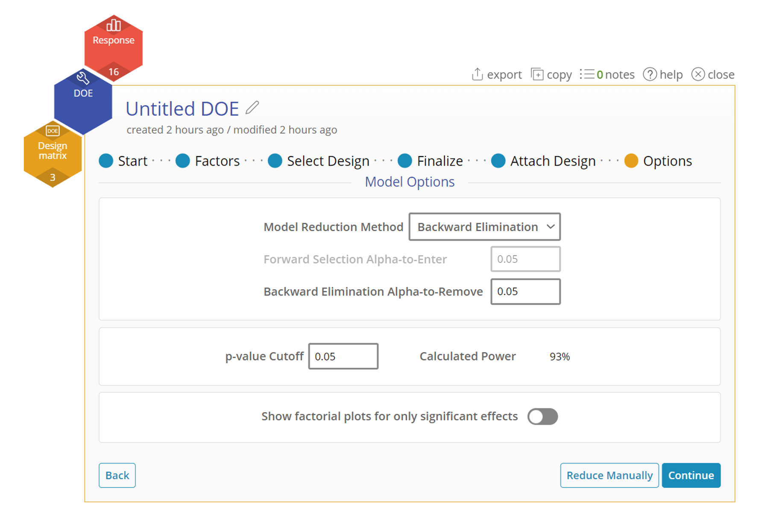Edit title with the pencil icon
The width and height of the screenshot is (765, 528).
pyautogui.click(x=252, y=108)
